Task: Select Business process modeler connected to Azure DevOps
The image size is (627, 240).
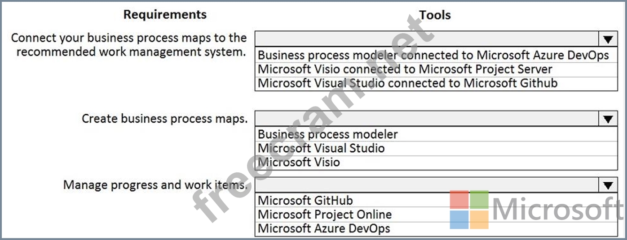Action: click(433, 55)
